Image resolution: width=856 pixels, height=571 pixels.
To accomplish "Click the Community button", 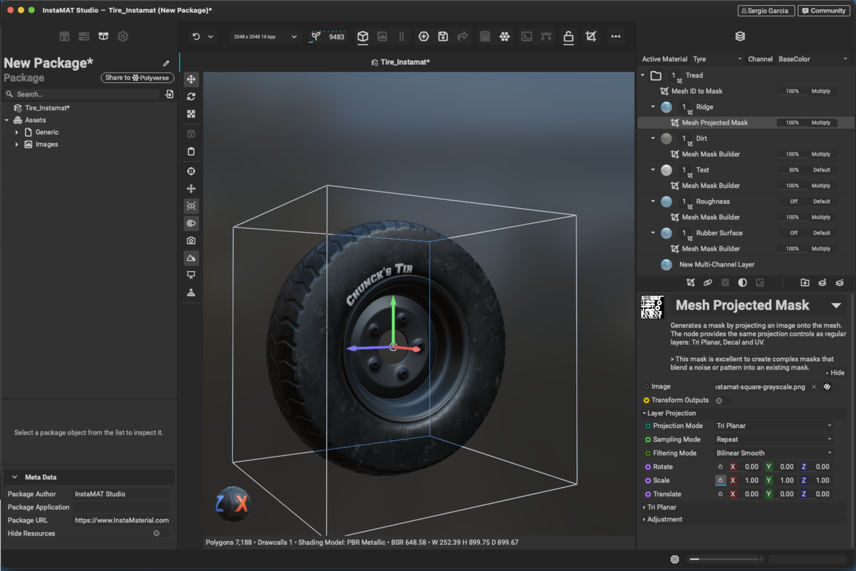I will (x=823, y=11).
